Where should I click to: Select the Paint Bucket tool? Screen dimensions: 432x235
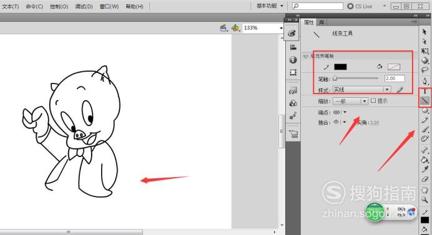[425, 160]
